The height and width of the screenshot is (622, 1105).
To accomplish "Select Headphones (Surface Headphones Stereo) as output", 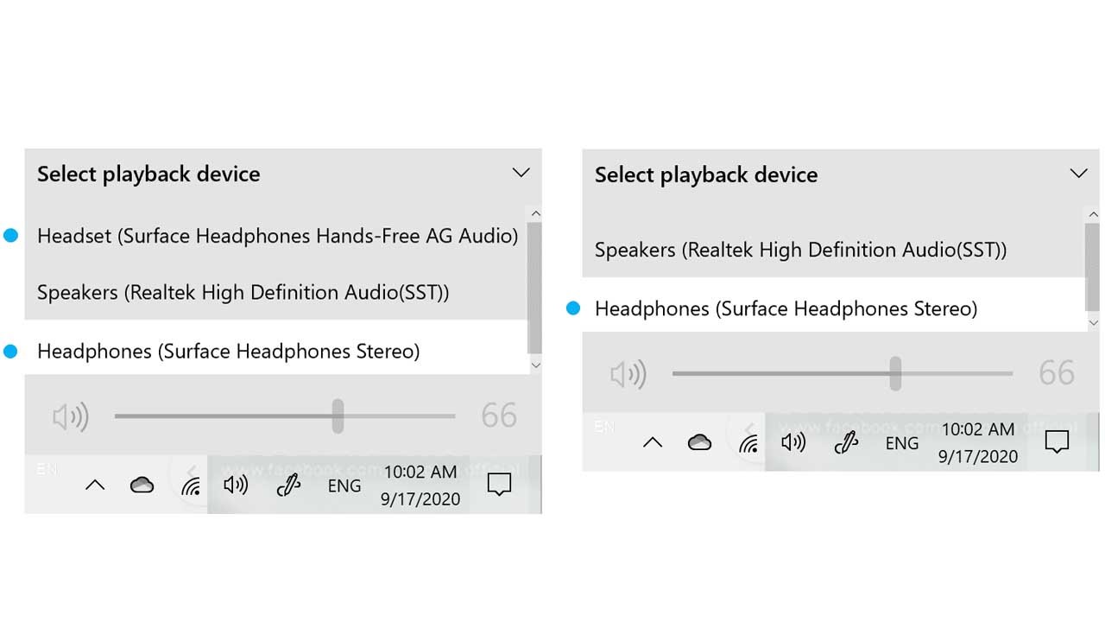I will 227,351.
